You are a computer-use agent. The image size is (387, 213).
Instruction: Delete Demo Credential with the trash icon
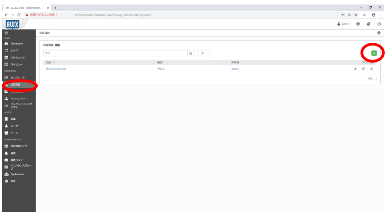371,69
